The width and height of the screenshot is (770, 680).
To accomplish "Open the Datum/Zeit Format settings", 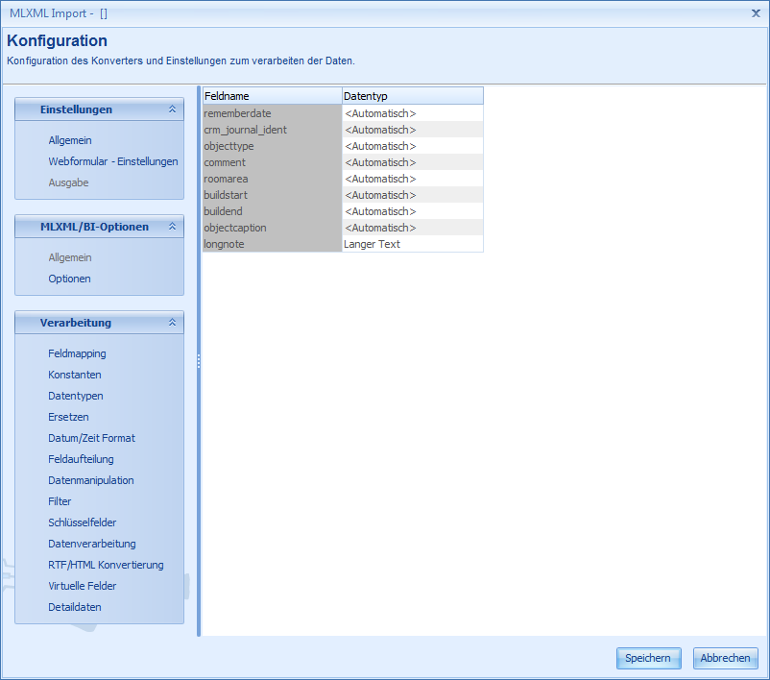I will coord(92,438).
